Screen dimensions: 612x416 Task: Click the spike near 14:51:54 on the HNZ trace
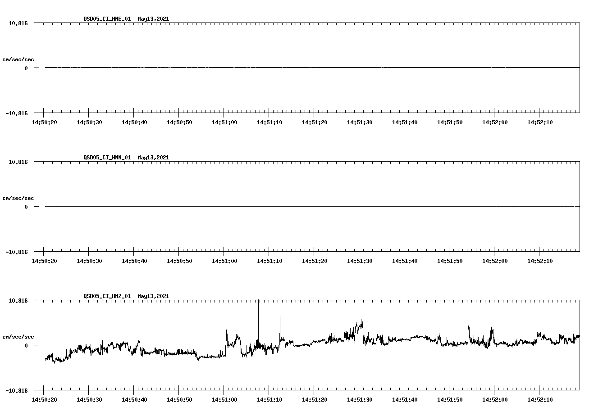(467, 324)
